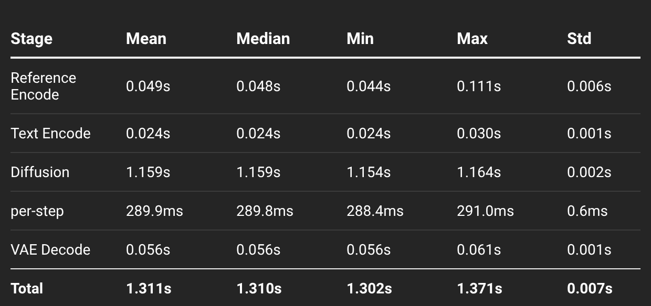Select the Stage column header
Viewport: 651px width, 306px height.
tap(31, 39)
